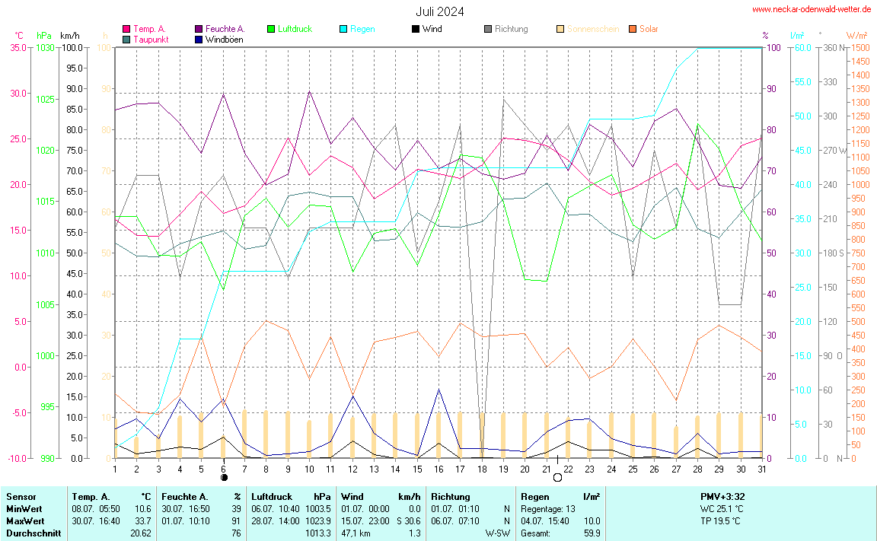877x541 pixels.
Task: Select the purple Feuchte A. legend swatch
Action: 199,29
